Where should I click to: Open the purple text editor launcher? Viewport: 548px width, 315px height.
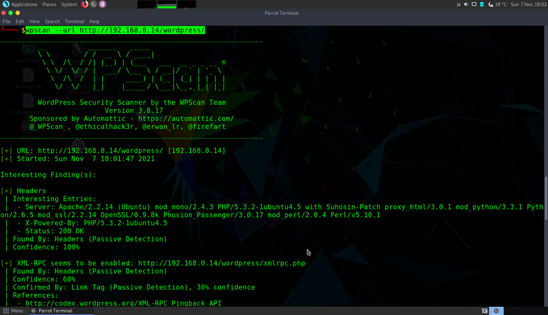coord(102,4)
